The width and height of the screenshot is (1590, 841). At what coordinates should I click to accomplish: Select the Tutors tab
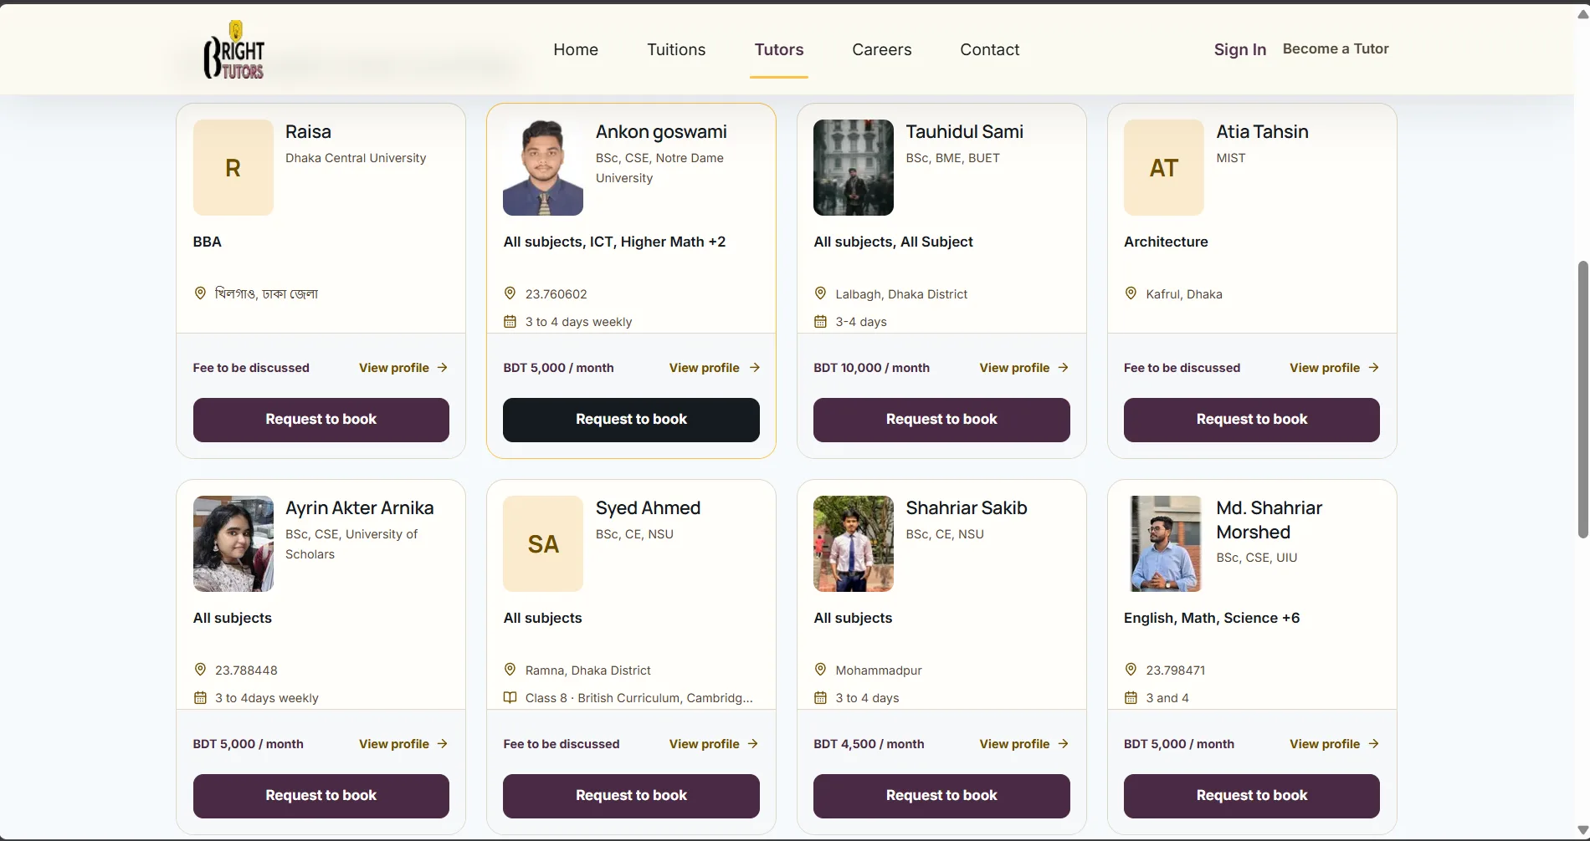pyautogui.click(x=779, y=50)
